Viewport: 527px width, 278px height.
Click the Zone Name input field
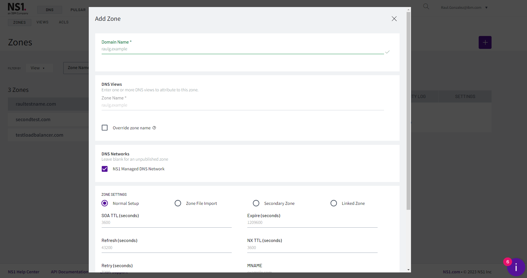[243, 105]
